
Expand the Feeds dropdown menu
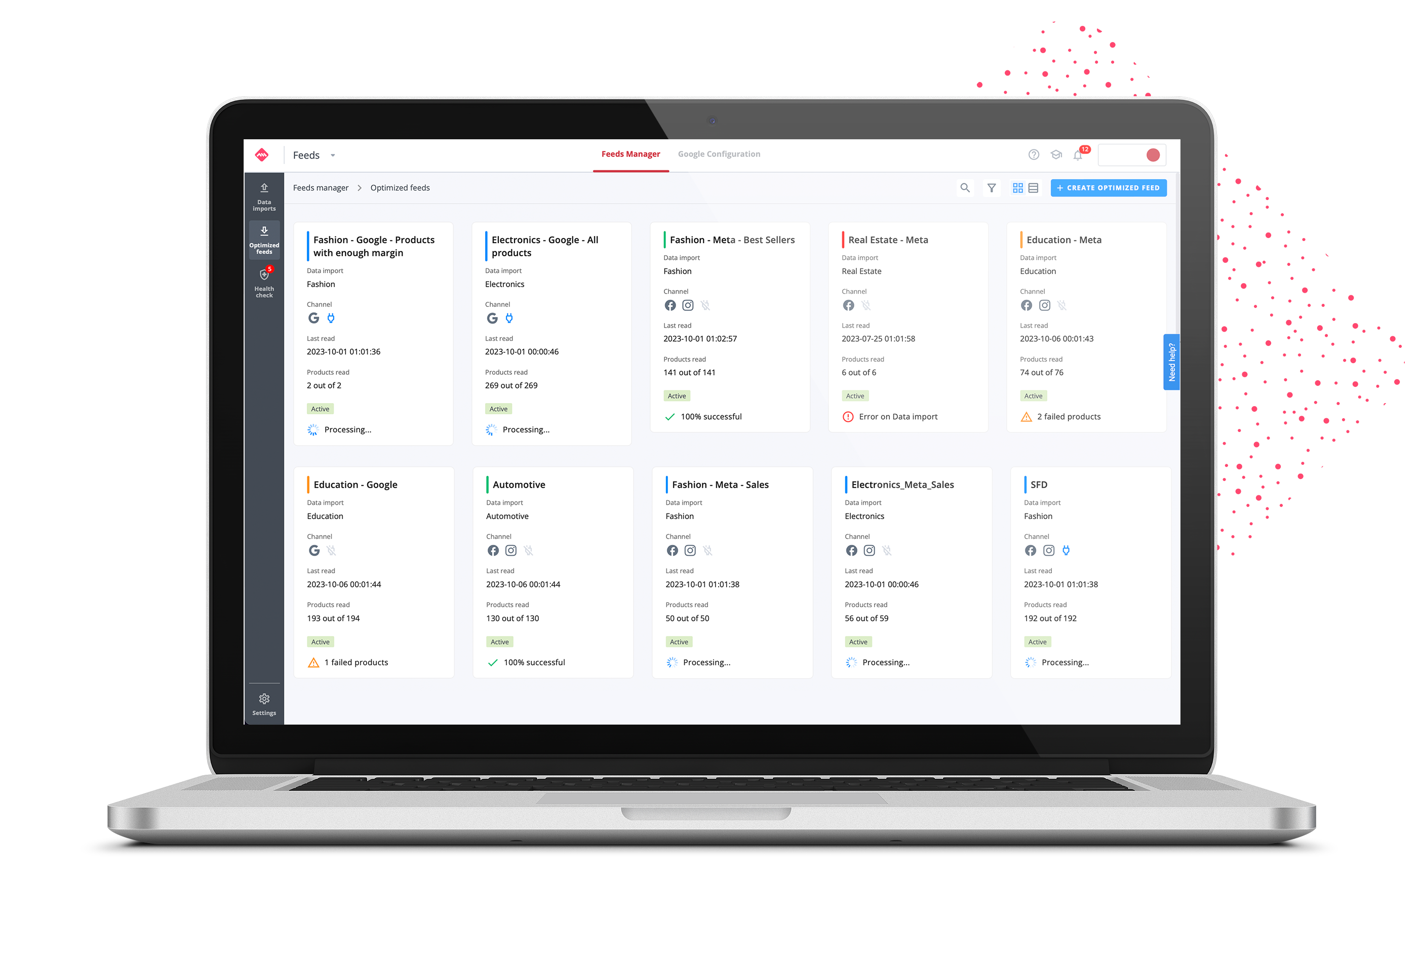tap(336, 155)
